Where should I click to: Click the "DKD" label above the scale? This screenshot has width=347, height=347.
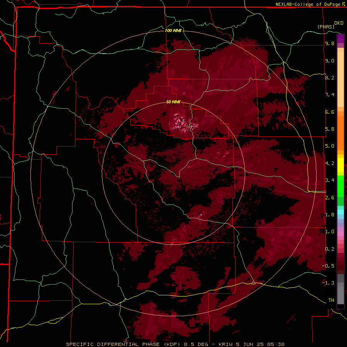(x=339, y=23)
